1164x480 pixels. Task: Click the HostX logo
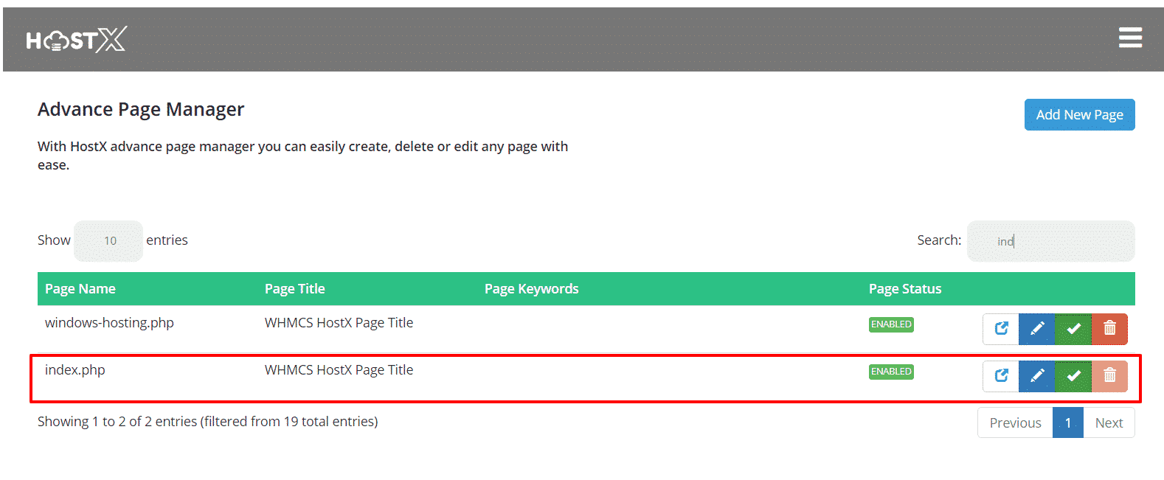(x=76, y=40)
